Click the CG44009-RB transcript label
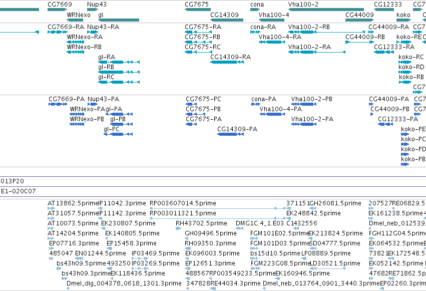 (x=365, y=37)
